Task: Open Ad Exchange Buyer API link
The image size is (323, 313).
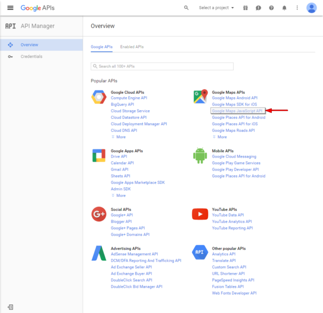Action: click(x=131, y=274)
